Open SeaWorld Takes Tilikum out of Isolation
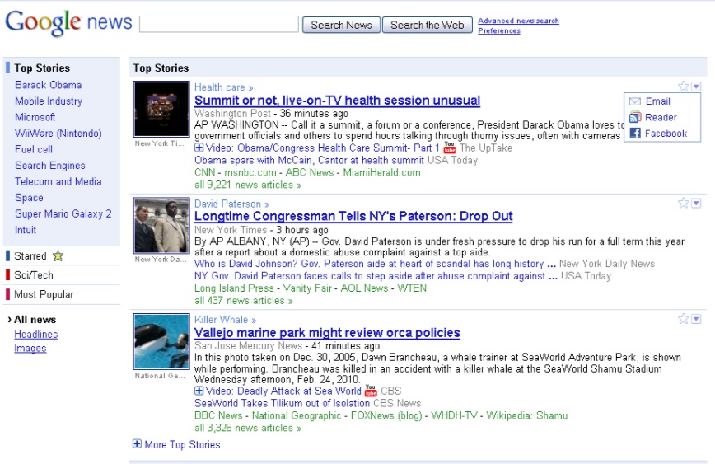The height and width of the screenshot is (464, 715). 282,403
